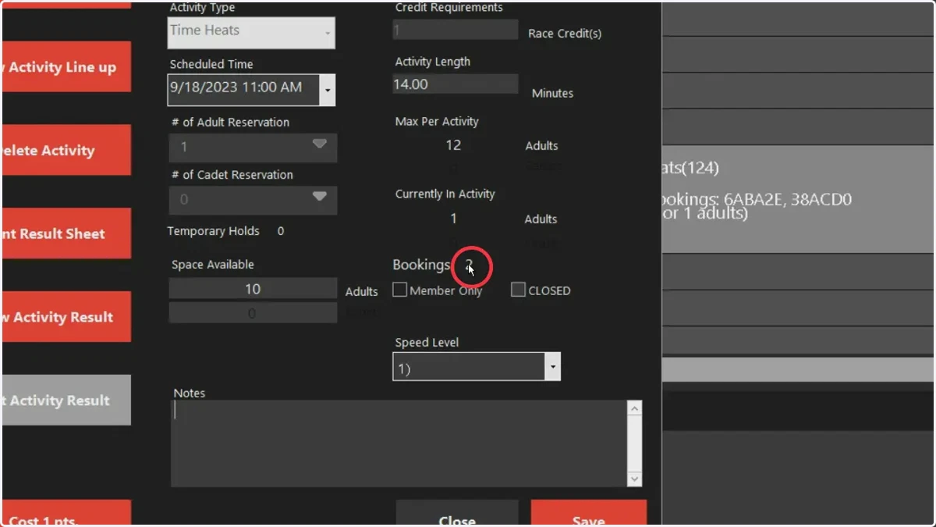Click the Bookings count number
Viewport: 936px width, 527px height.
(x=470, y=265)
